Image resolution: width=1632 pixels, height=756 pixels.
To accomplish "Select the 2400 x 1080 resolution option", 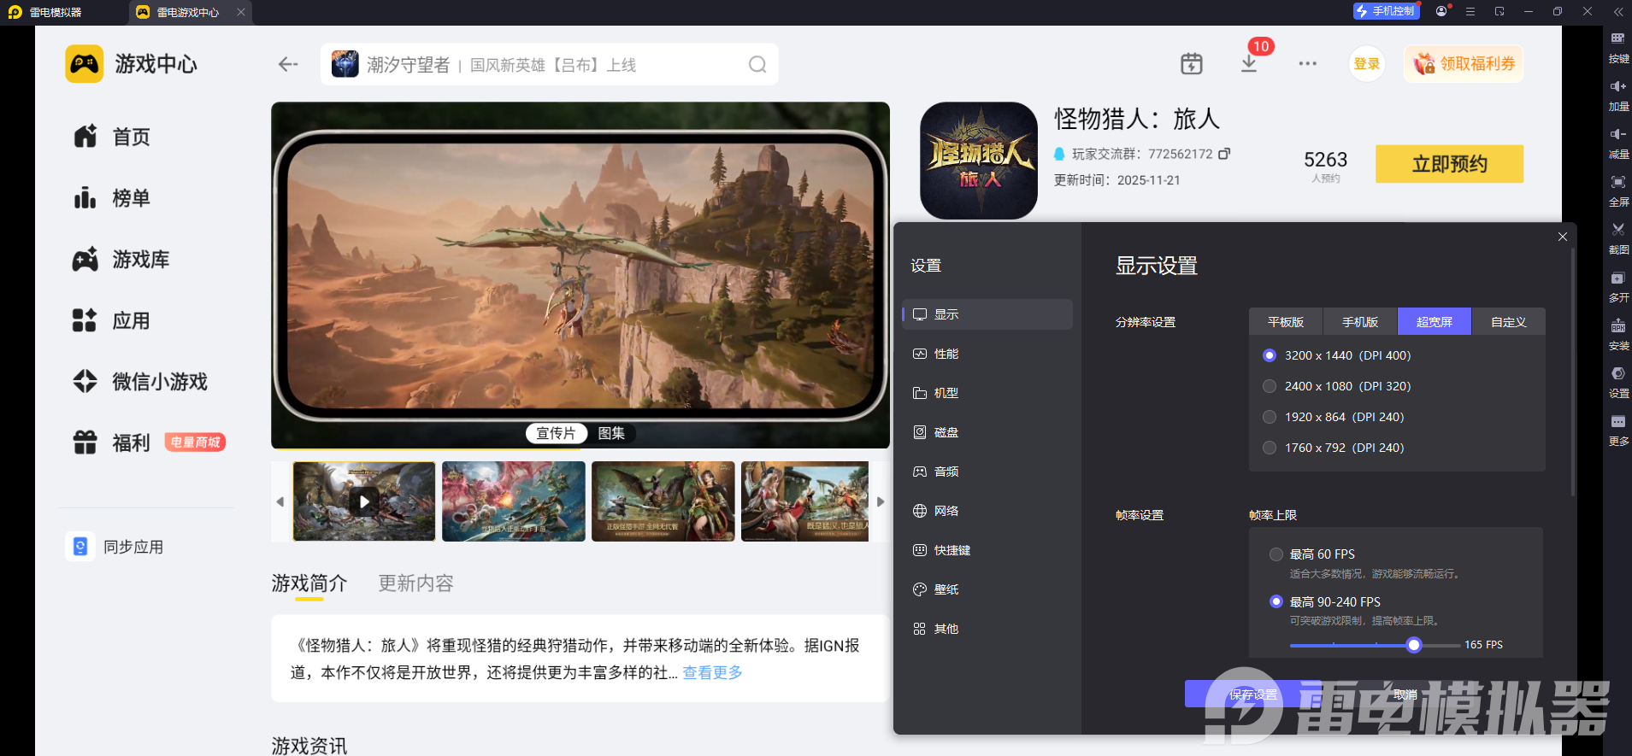I will point(1270,386).
